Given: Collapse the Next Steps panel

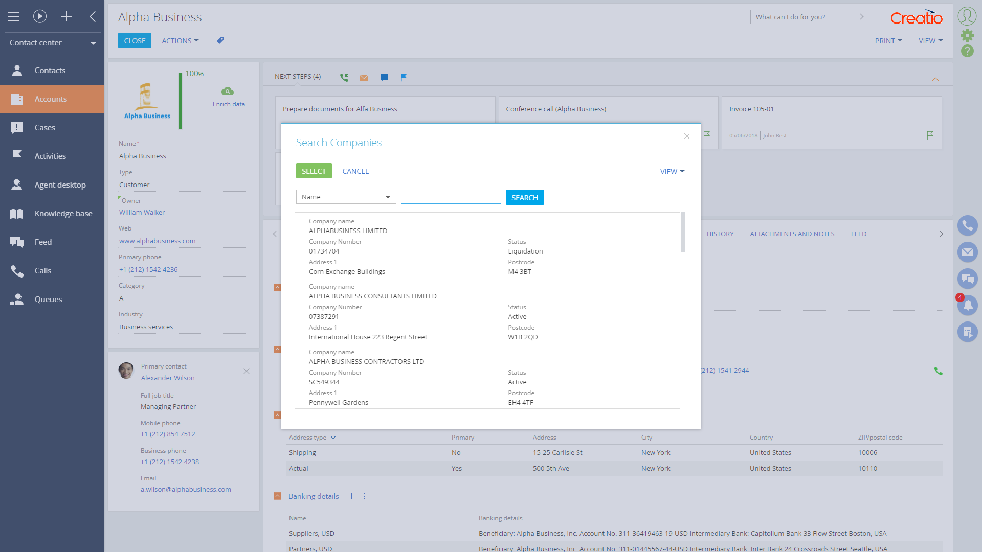Looking at the screenshot, I should tap(935, 79).
